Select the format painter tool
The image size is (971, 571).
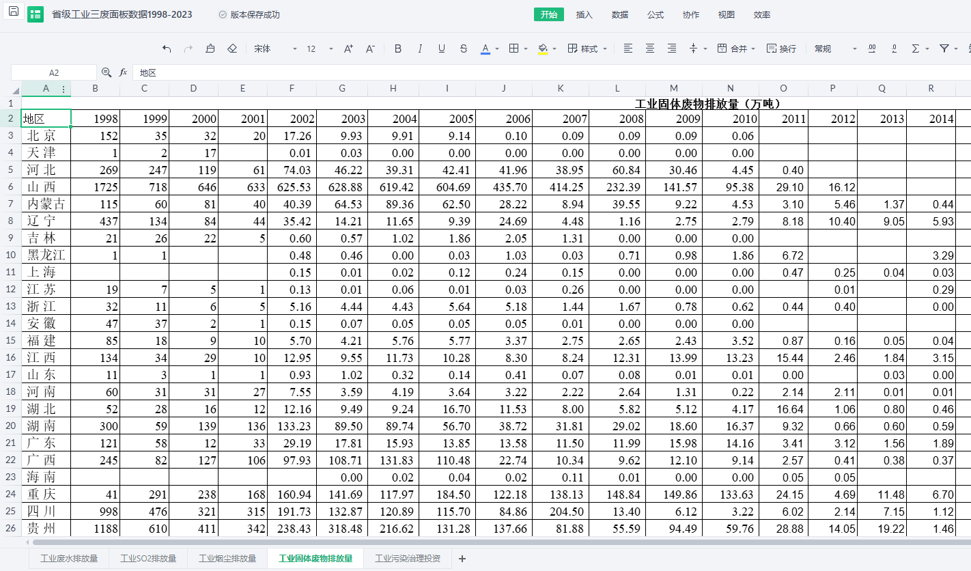click(210, 48)
